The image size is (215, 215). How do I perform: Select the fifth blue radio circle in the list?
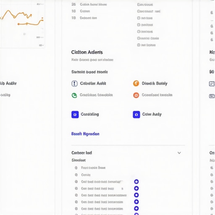[x=136, y=208]
